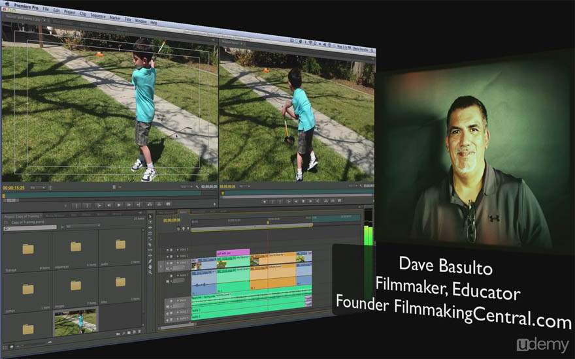
Task: Click Mark Out button in Source monitor
Action: pyautogui.click(x=88, y=204)
